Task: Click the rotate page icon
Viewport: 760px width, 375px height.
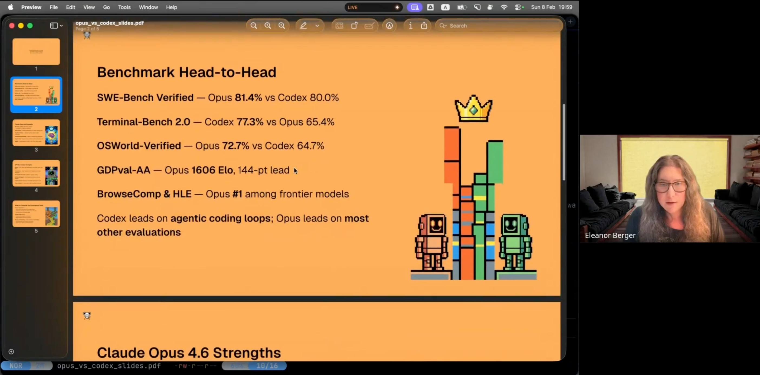Action: (354, 26)
